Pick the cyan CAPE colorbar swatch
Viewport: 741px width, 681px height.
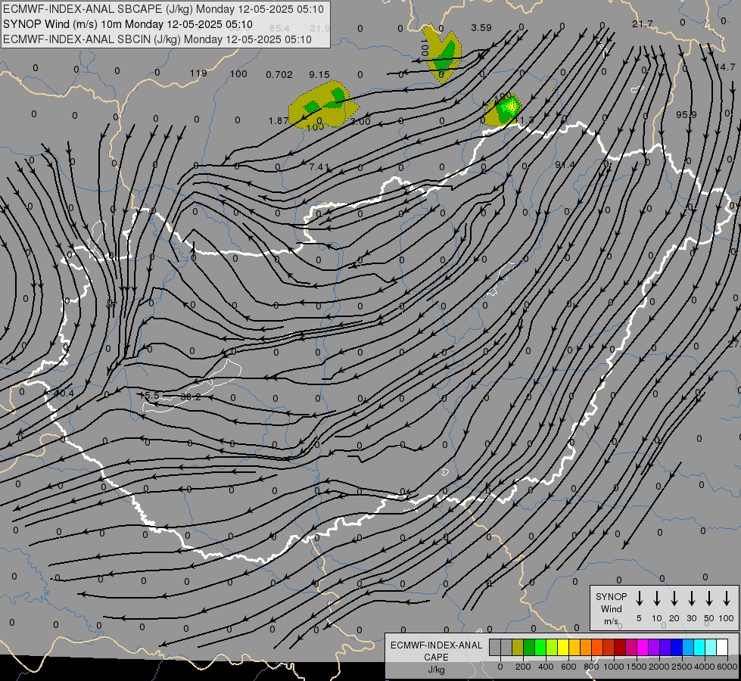pyautogui.click(x=699, y=647)
